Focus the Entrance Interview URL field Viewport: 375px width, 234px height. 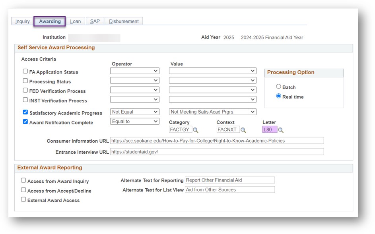[217, 152]
